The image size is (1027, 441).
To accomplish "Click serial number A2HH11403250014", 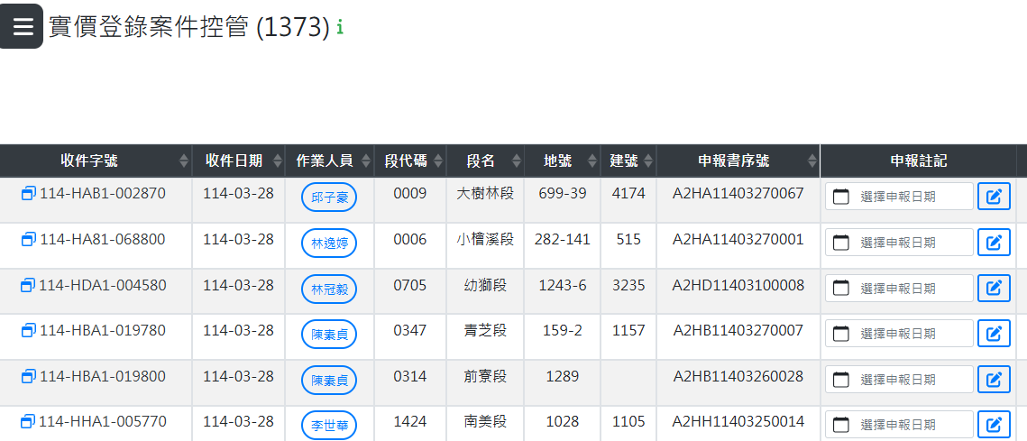I will pyautogui.click(x=738, y=420).
